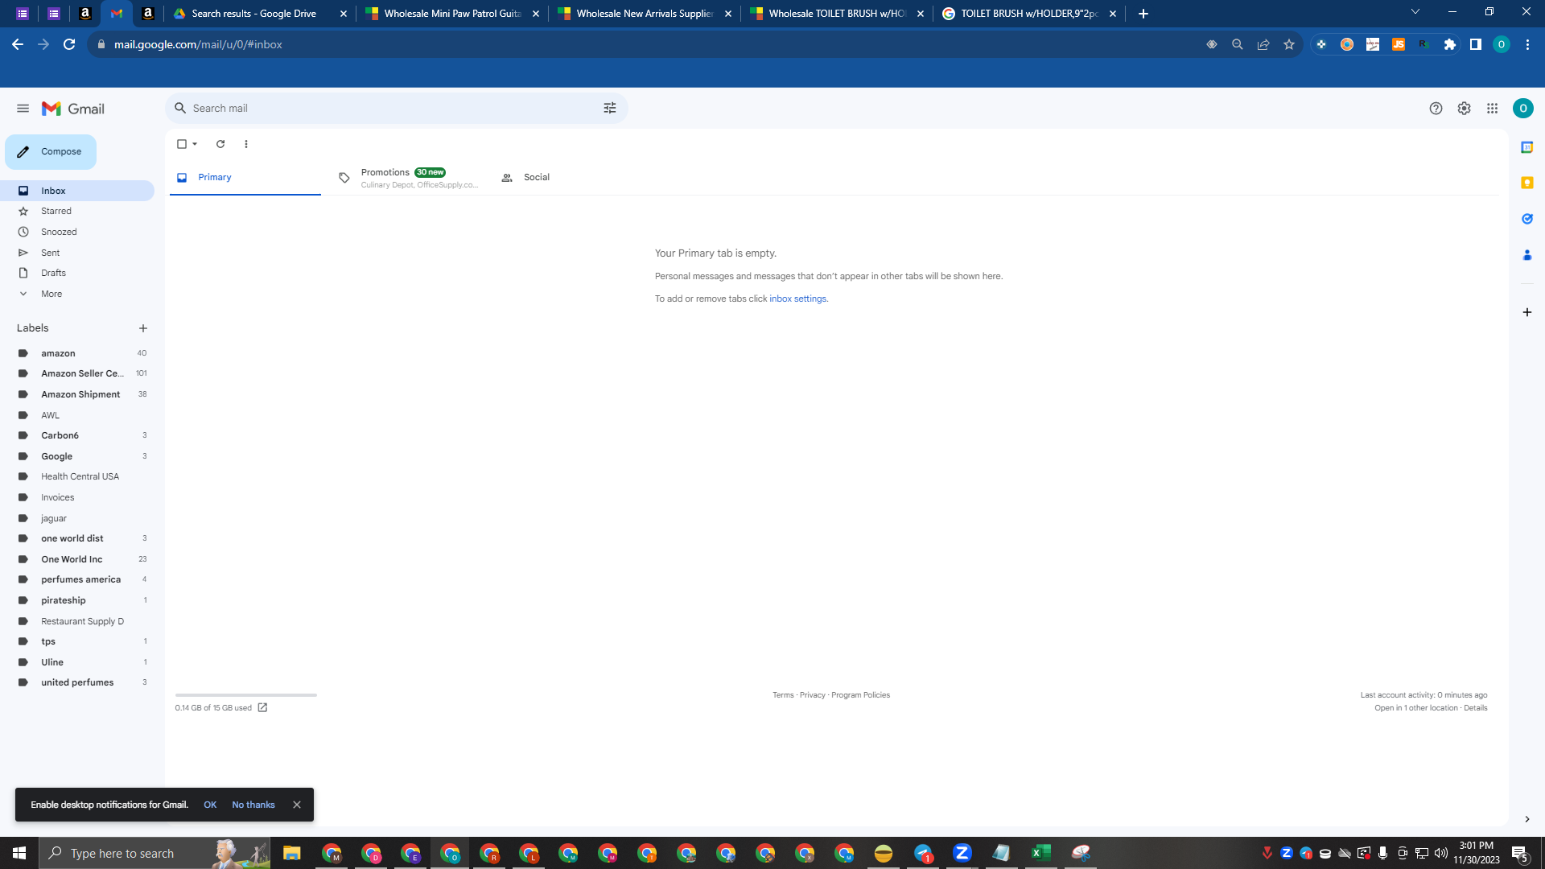Open a new browser tab with plus

(1143, 14)
